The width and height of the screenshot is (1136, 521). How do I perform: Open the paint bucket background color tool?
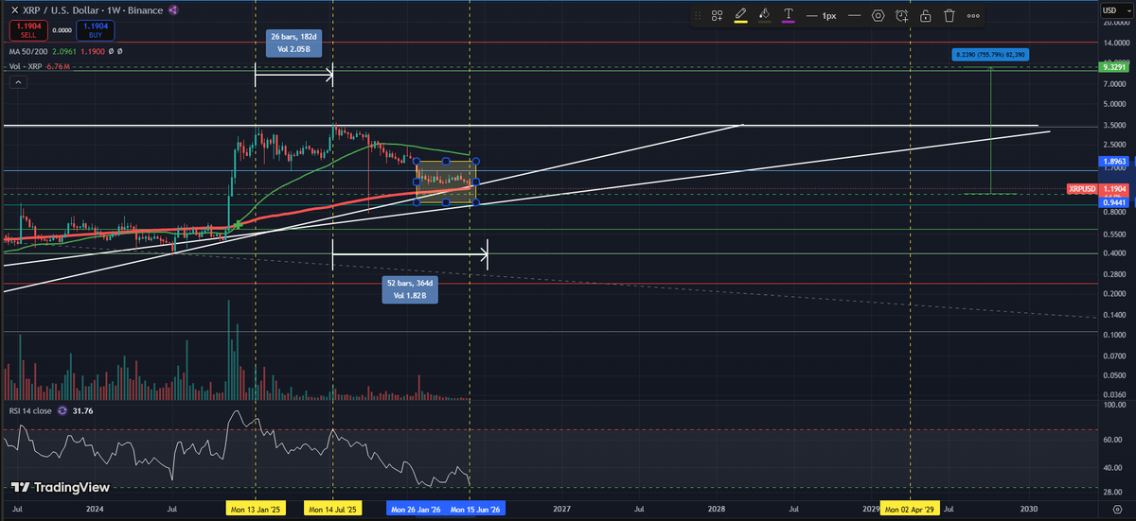[x=763, y=16]
